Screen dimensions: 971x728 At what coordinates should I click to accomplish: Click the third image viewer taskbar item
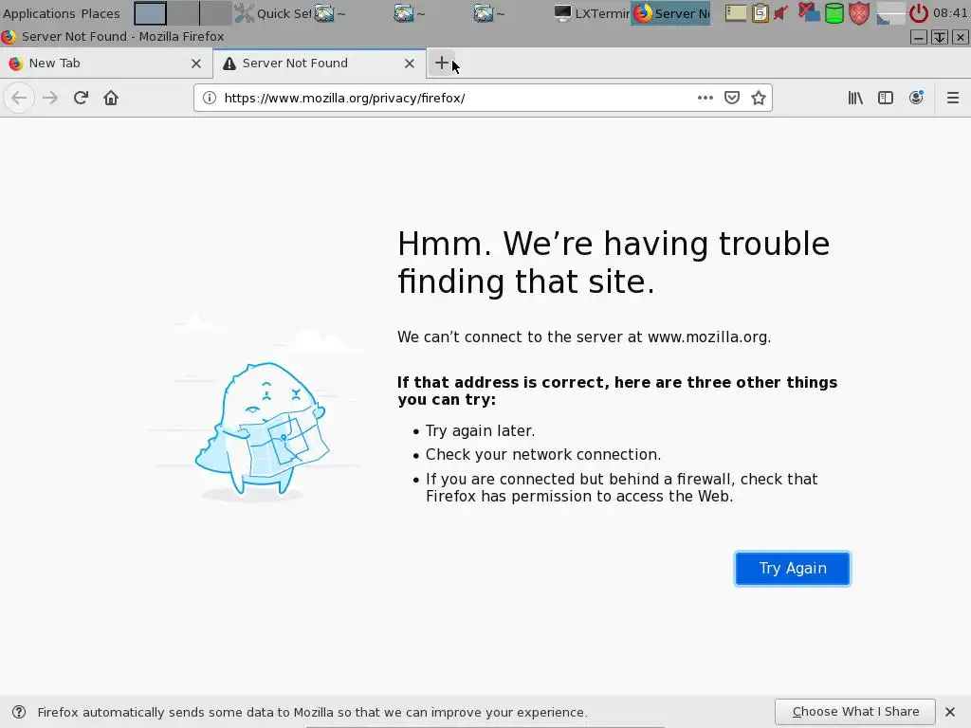511,13
